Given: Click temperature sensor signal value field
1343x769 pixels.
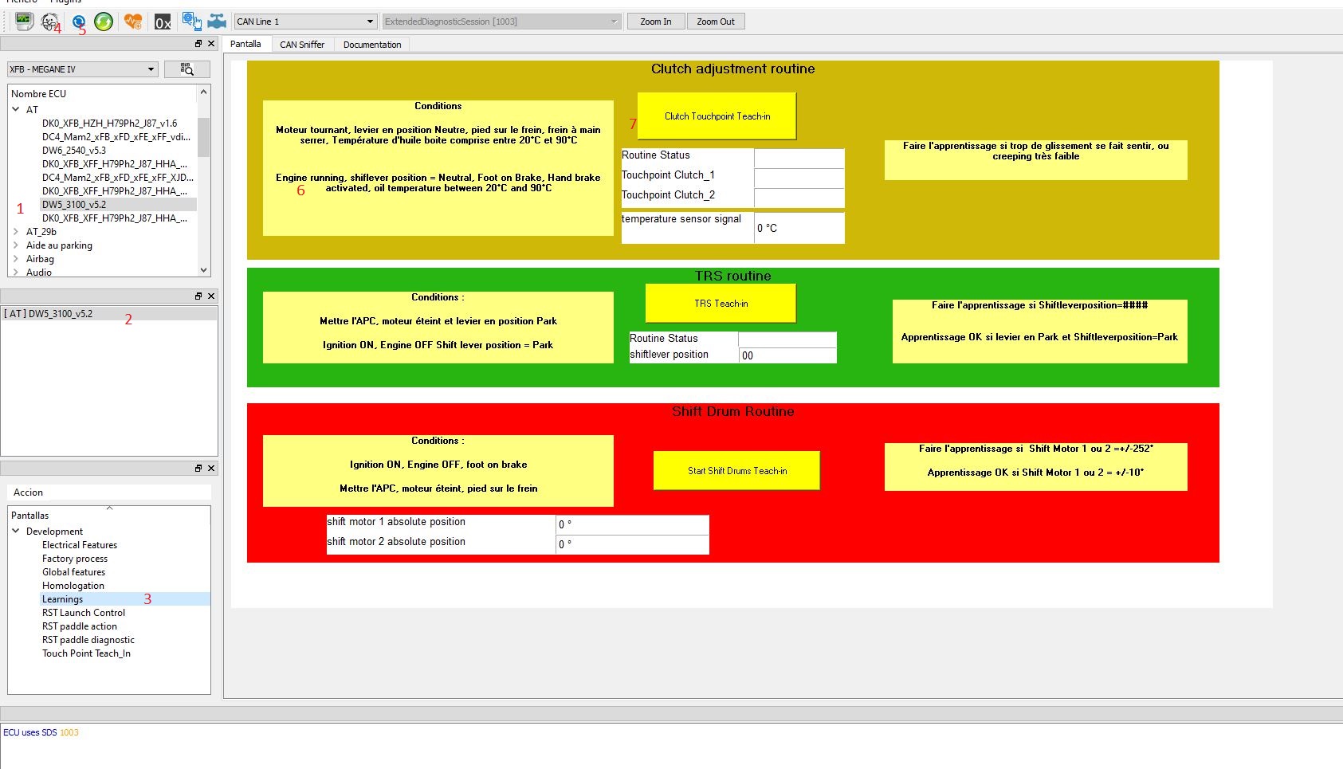Looking at the screenshot, I should point(799,228).
